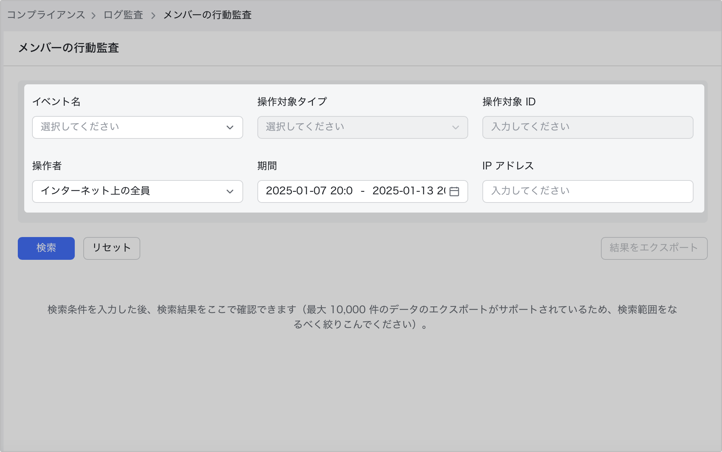Click the calendar icon in 期間 field

pyautogui.click(x=454, y=191)
